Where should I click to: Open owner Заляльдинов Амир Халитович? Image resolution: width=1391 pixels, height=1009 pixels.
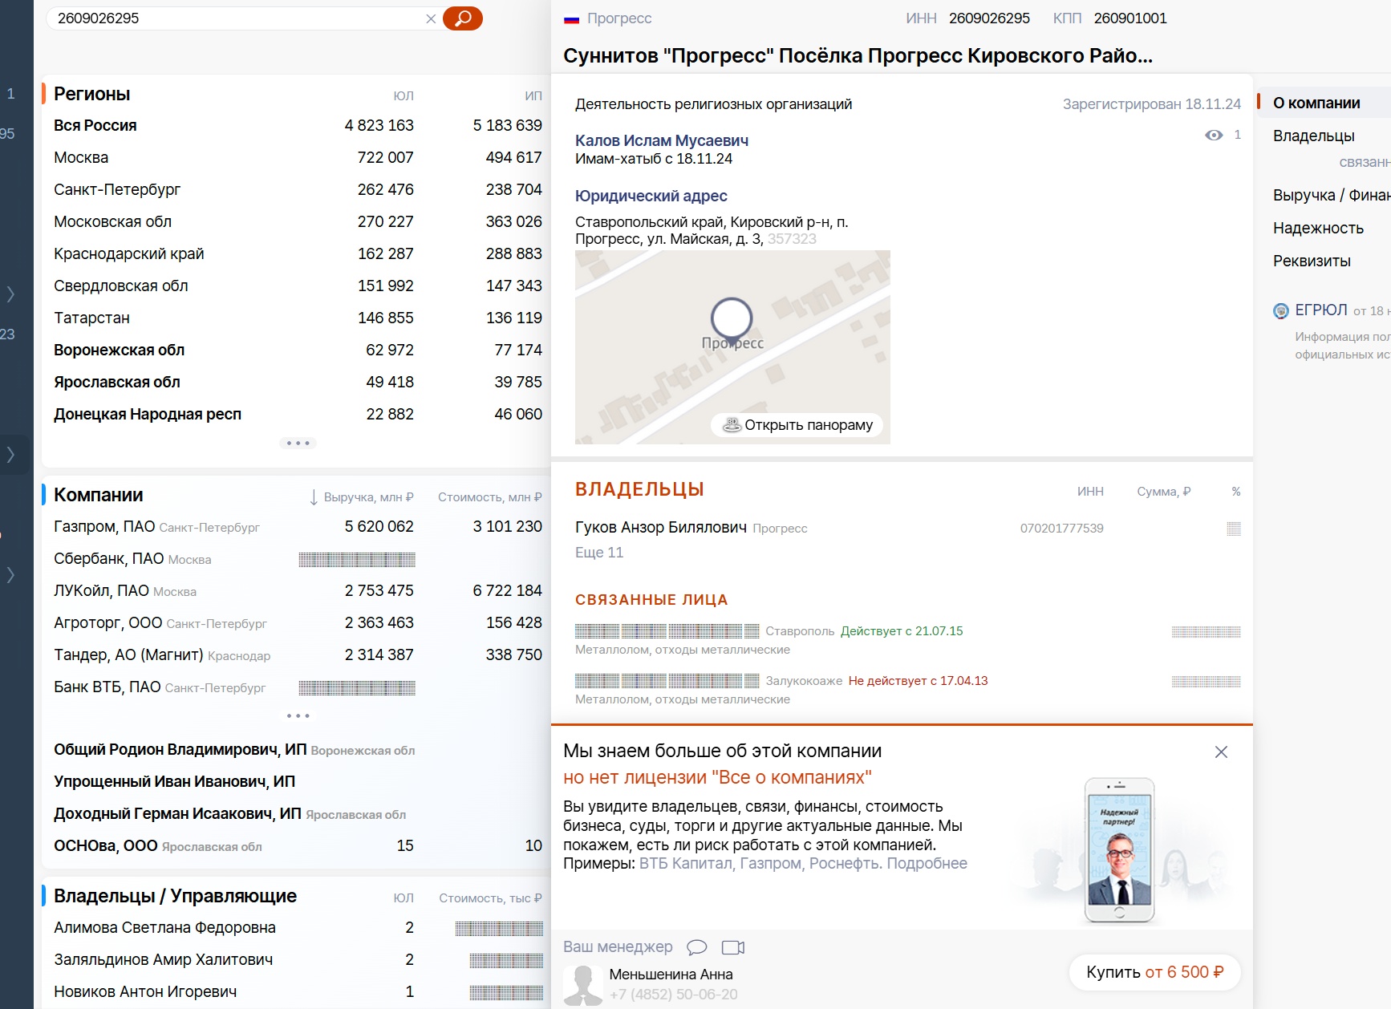click(x=163, y=959)
